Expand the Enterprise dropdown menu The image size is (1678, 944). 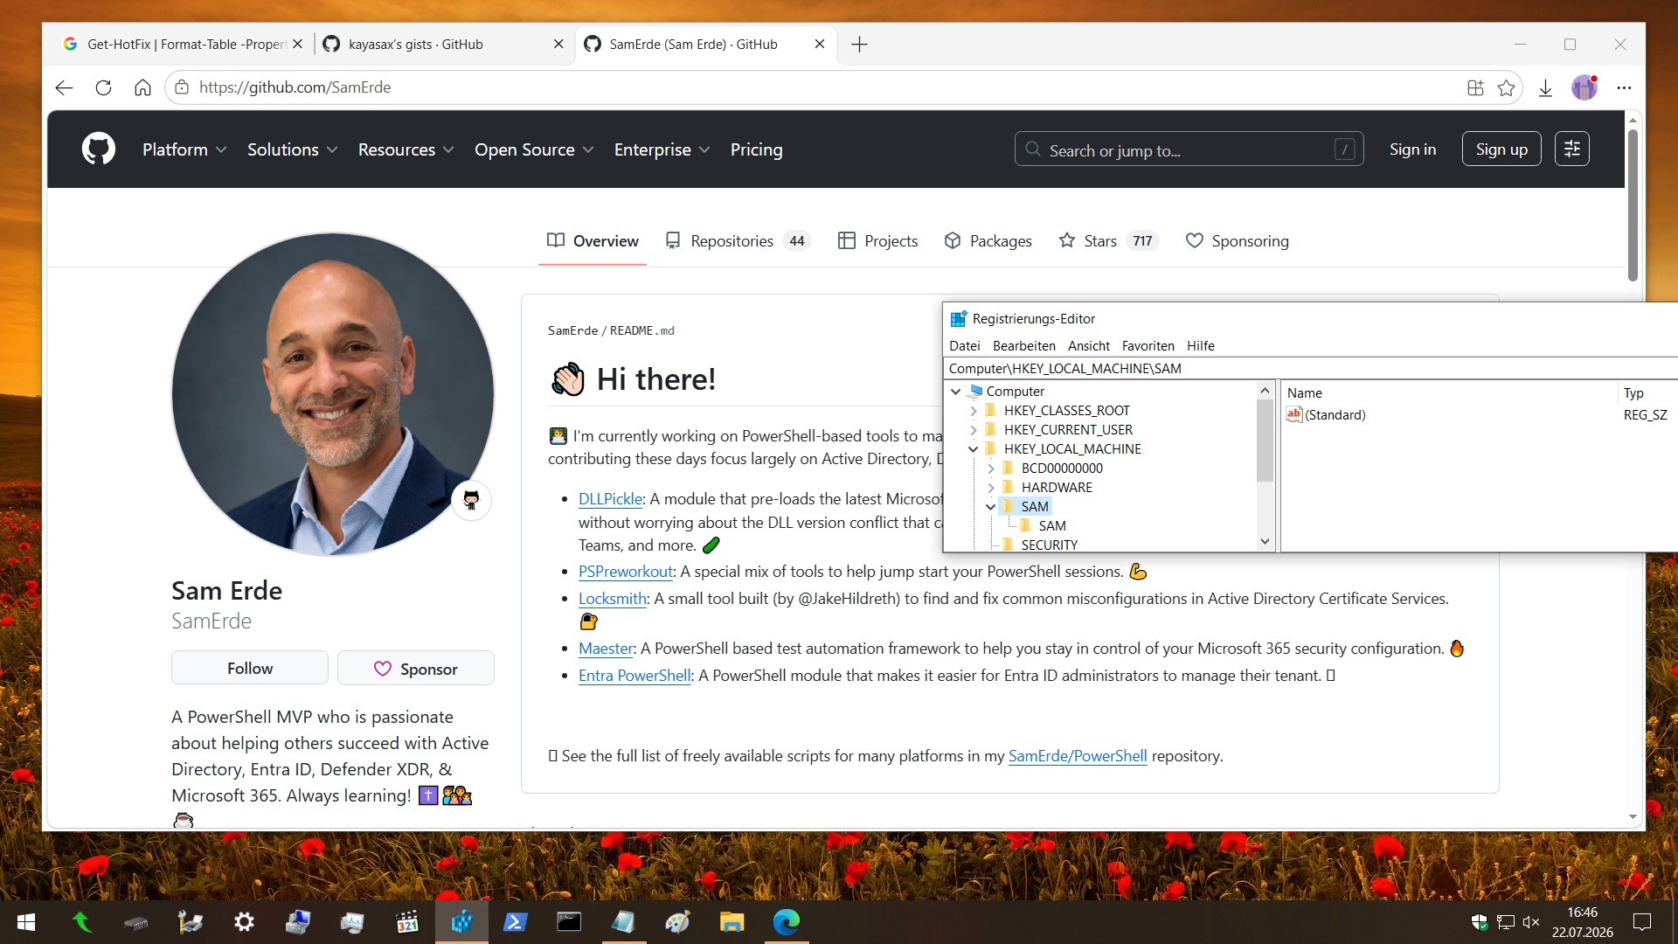pyautogui.click(x=662, y=149)
